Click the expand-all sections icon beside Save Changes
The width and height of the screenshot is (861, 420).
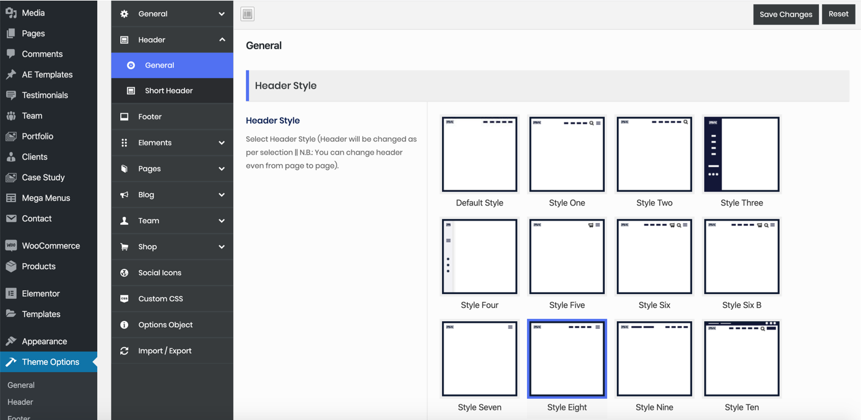pyautogui.click(x=247, y=15)
